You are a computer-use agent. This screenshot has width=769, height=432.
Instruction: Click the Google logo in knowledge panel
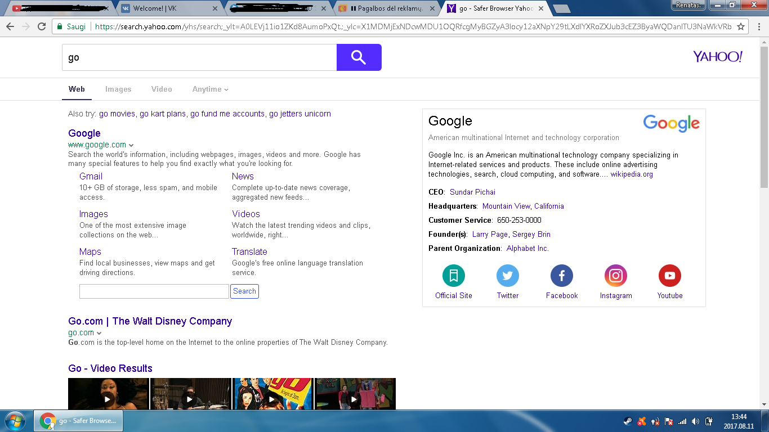(671, 123)
